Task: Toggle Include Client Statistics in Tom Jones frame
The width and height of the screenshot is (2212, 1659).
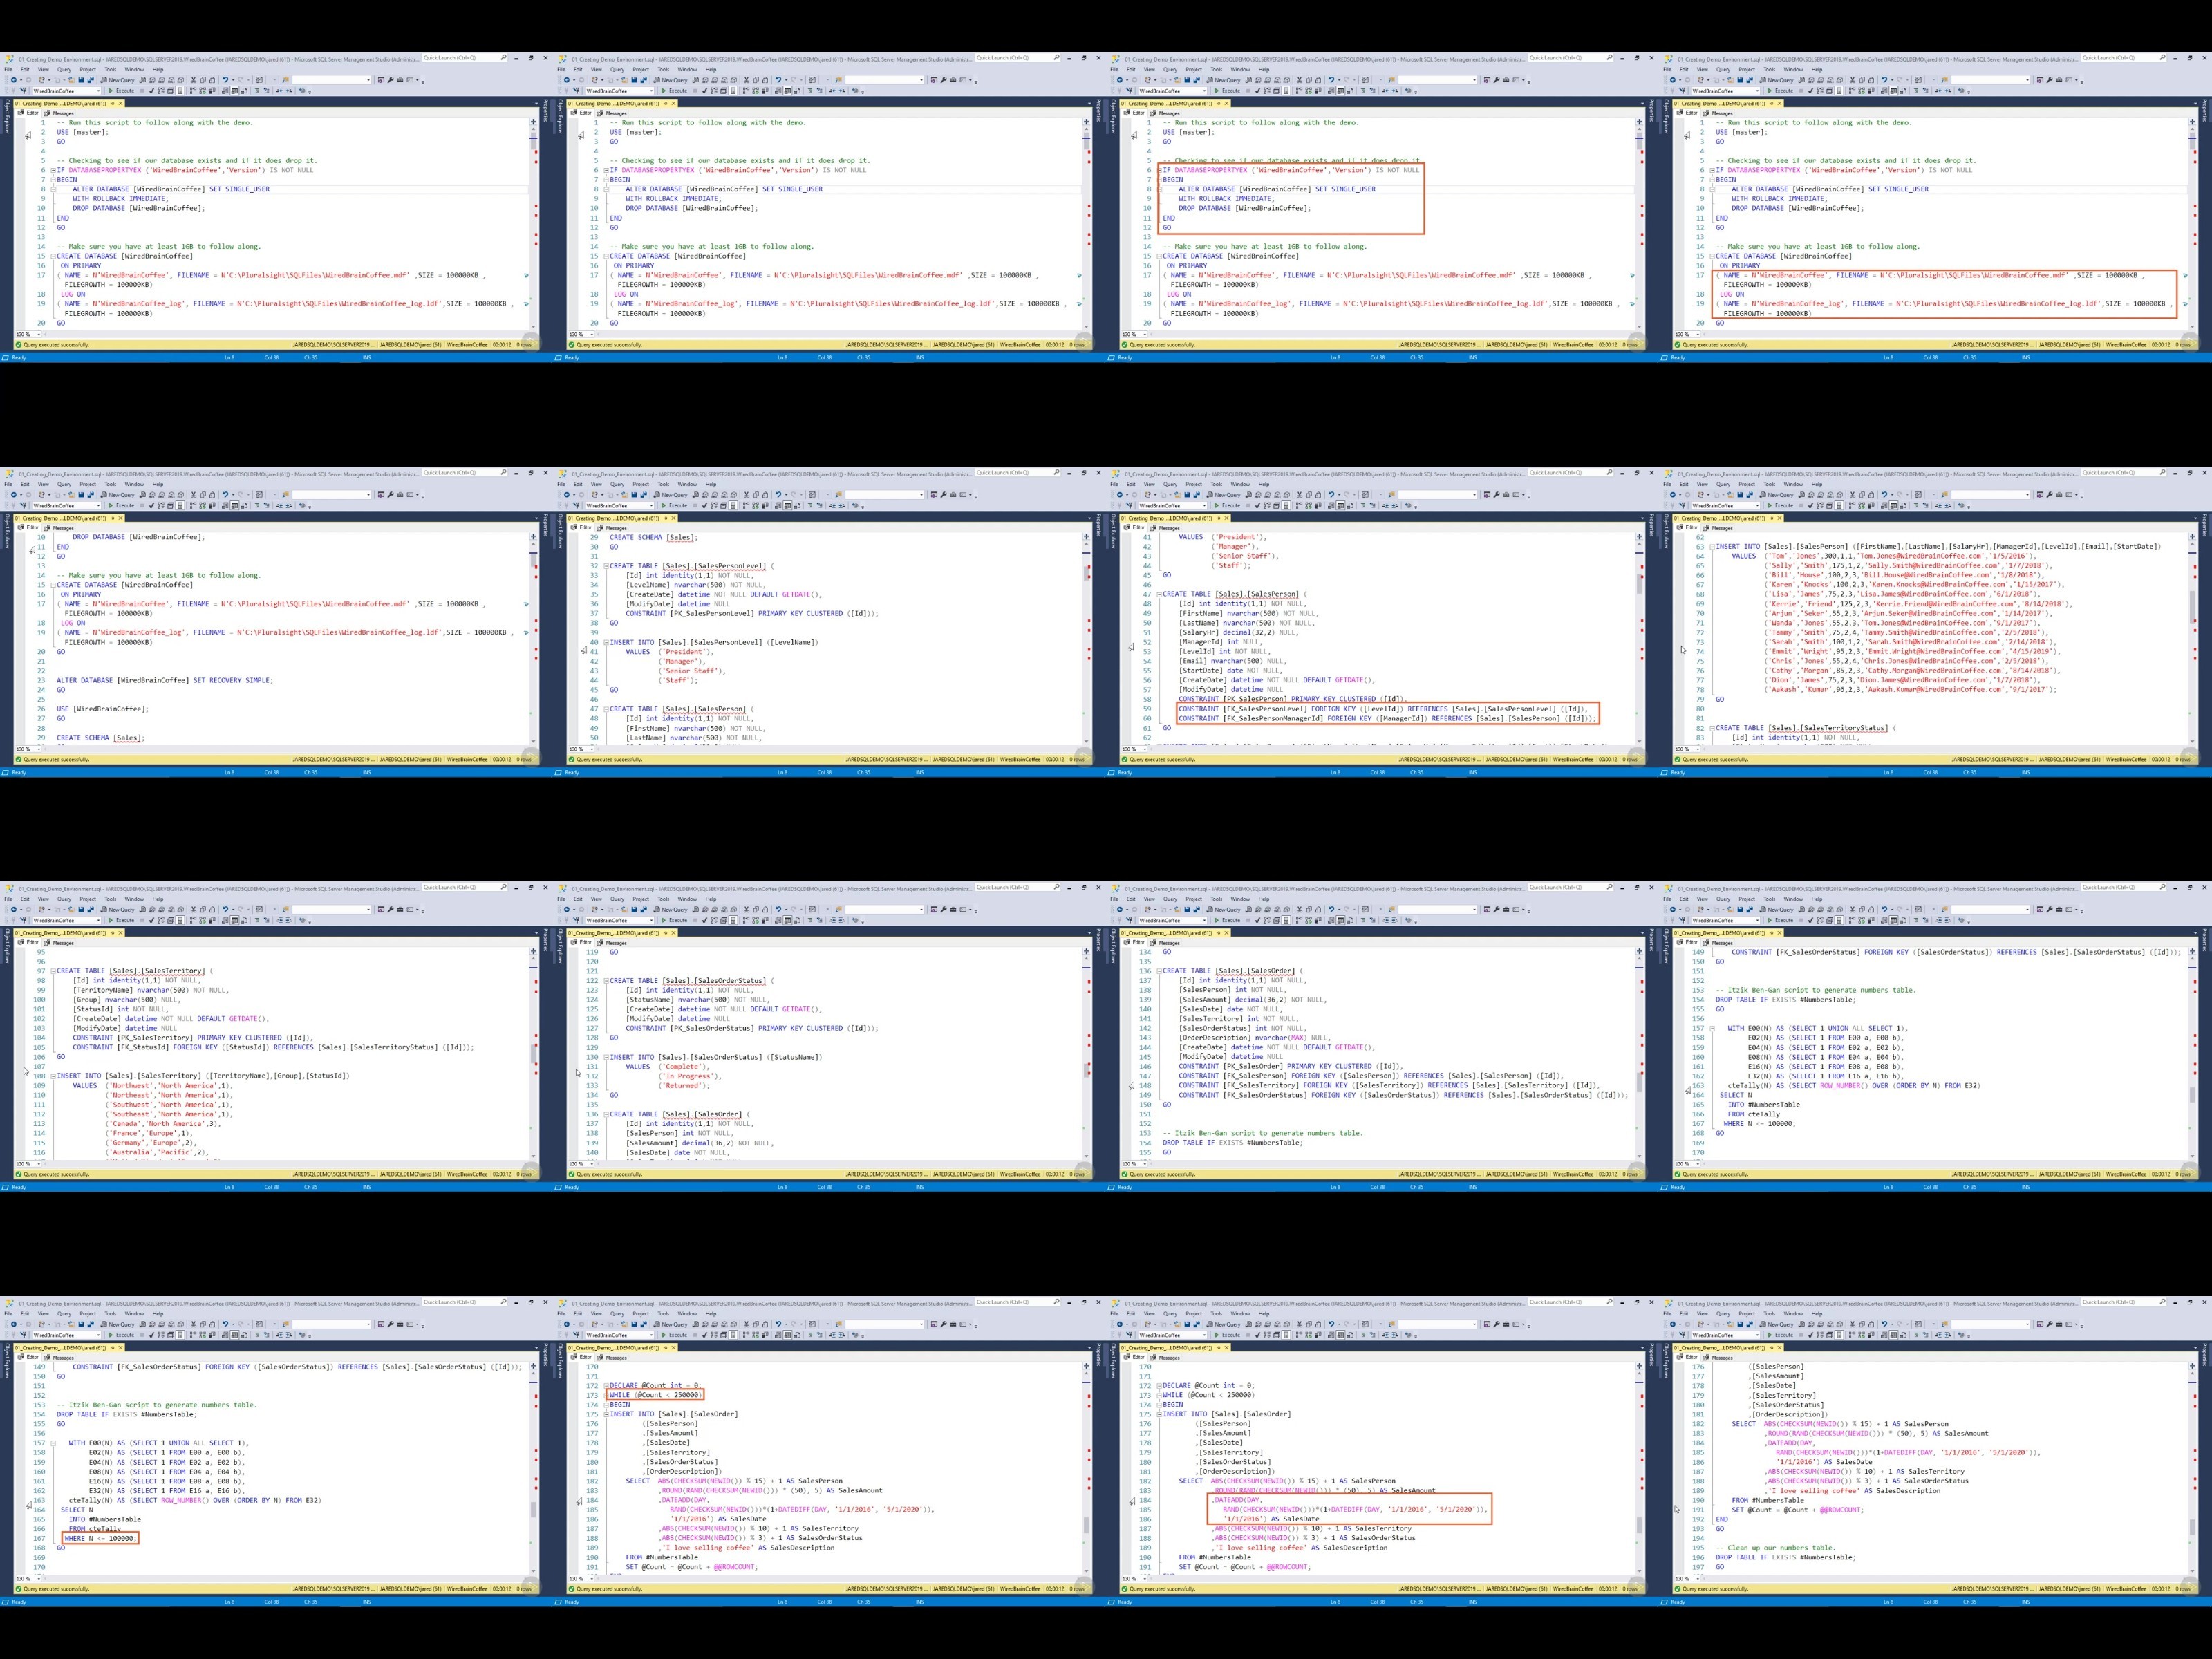Action: (1871, 506)
